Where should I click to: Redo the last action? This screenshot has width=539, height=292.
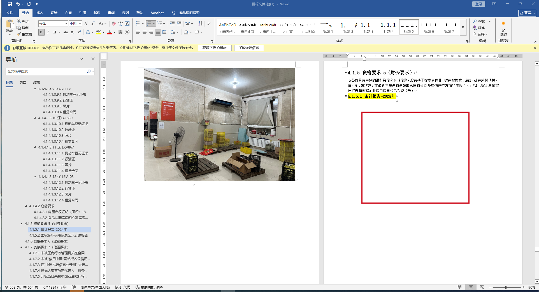[29, 4]
